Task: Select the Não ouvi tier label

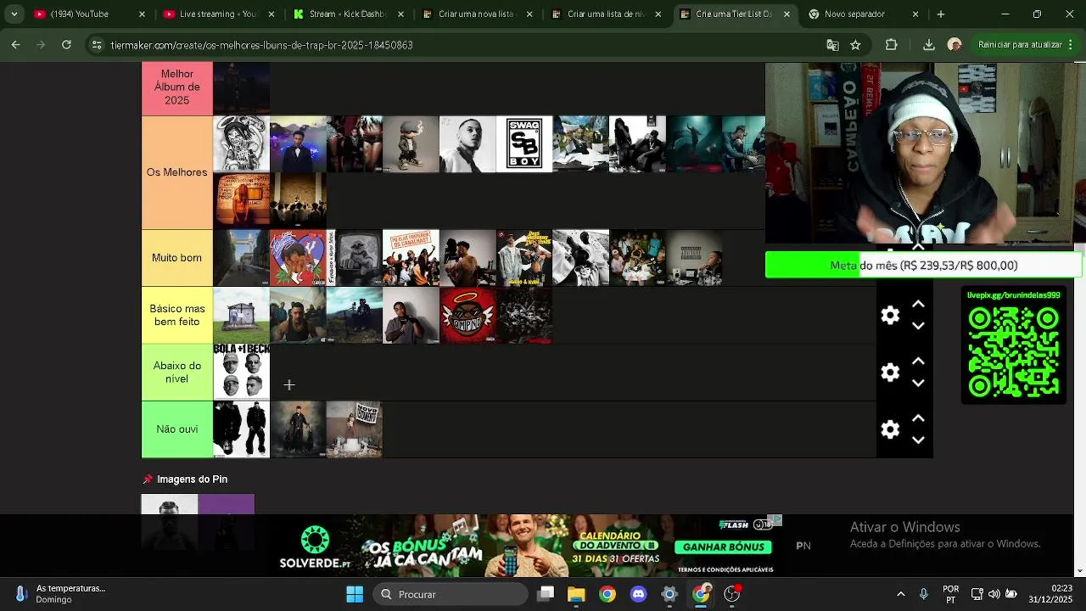Action: tap(177, 429)
